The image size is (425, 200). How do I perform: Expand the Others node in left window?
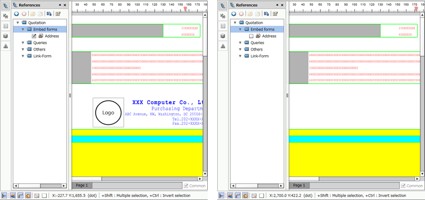[23, 49]
